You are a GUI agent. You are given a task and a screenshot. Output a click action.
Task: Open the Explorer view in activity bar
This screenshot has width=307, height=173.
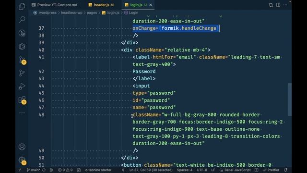pos(22,6)
